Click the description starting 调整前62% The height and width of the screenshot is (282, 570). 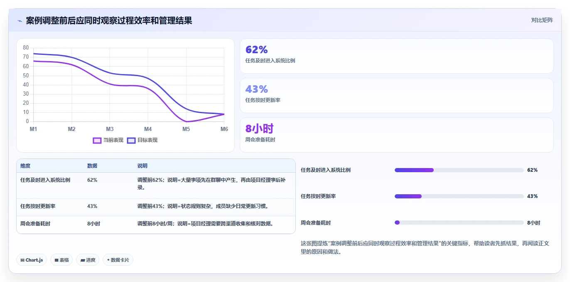tap(212, 184)
